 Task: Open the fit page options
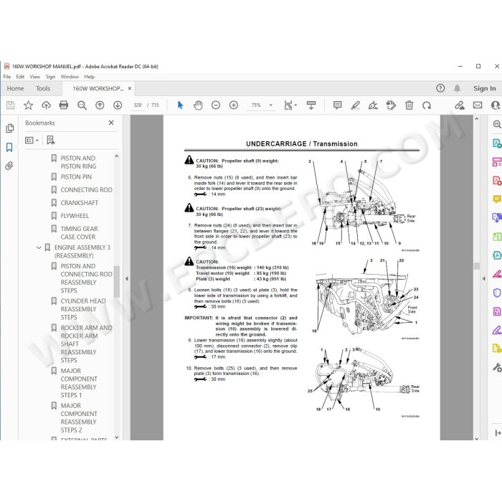coord(290,105)
